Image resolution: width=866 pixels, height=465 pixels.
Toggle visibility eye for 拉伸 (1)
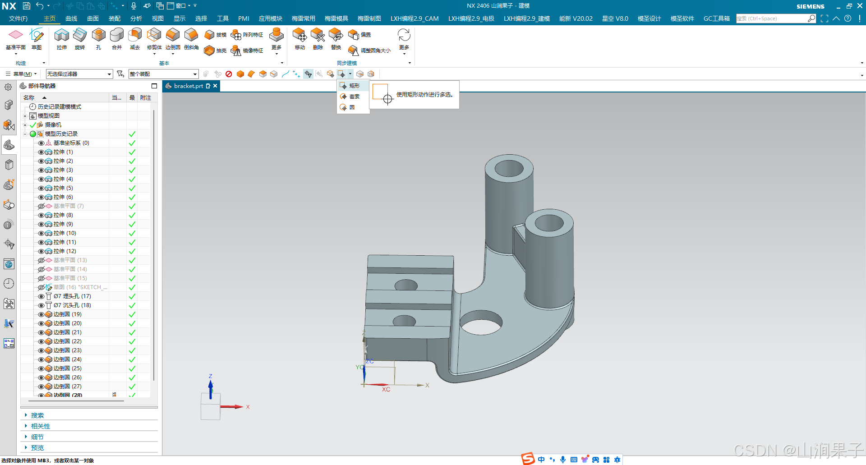[41, 152]
